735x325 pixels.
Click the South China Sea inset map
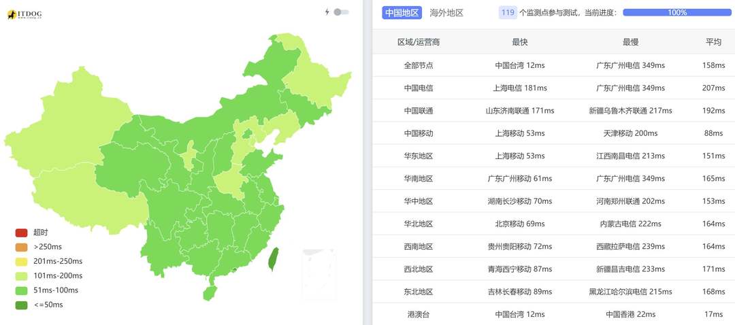tap(319, 273)
